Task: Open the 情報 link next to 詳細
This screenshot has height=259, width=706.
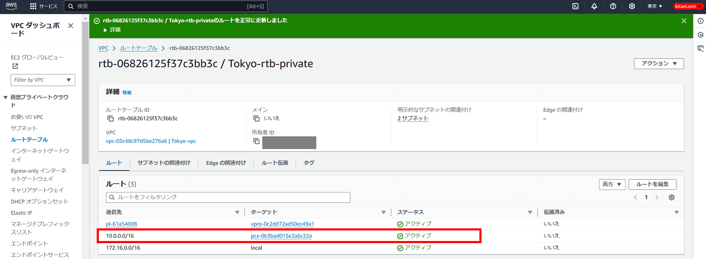Action: (127, 93)
